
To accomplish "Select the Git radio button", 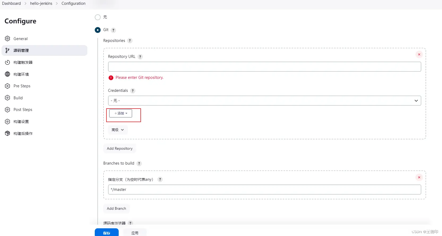I will pyautogui.click(x=98, y=30).
